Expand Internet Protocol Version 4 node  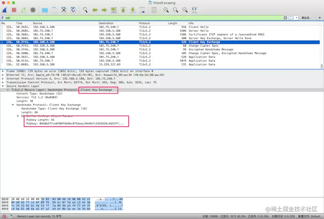(3, 78)
